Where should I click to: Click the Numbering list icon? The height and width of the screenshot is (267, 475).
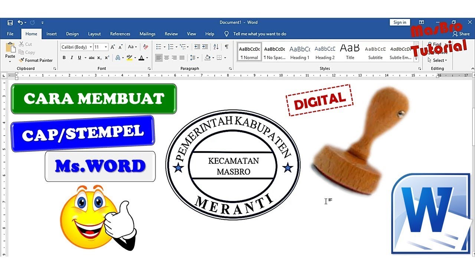click(x=171, y=47)
